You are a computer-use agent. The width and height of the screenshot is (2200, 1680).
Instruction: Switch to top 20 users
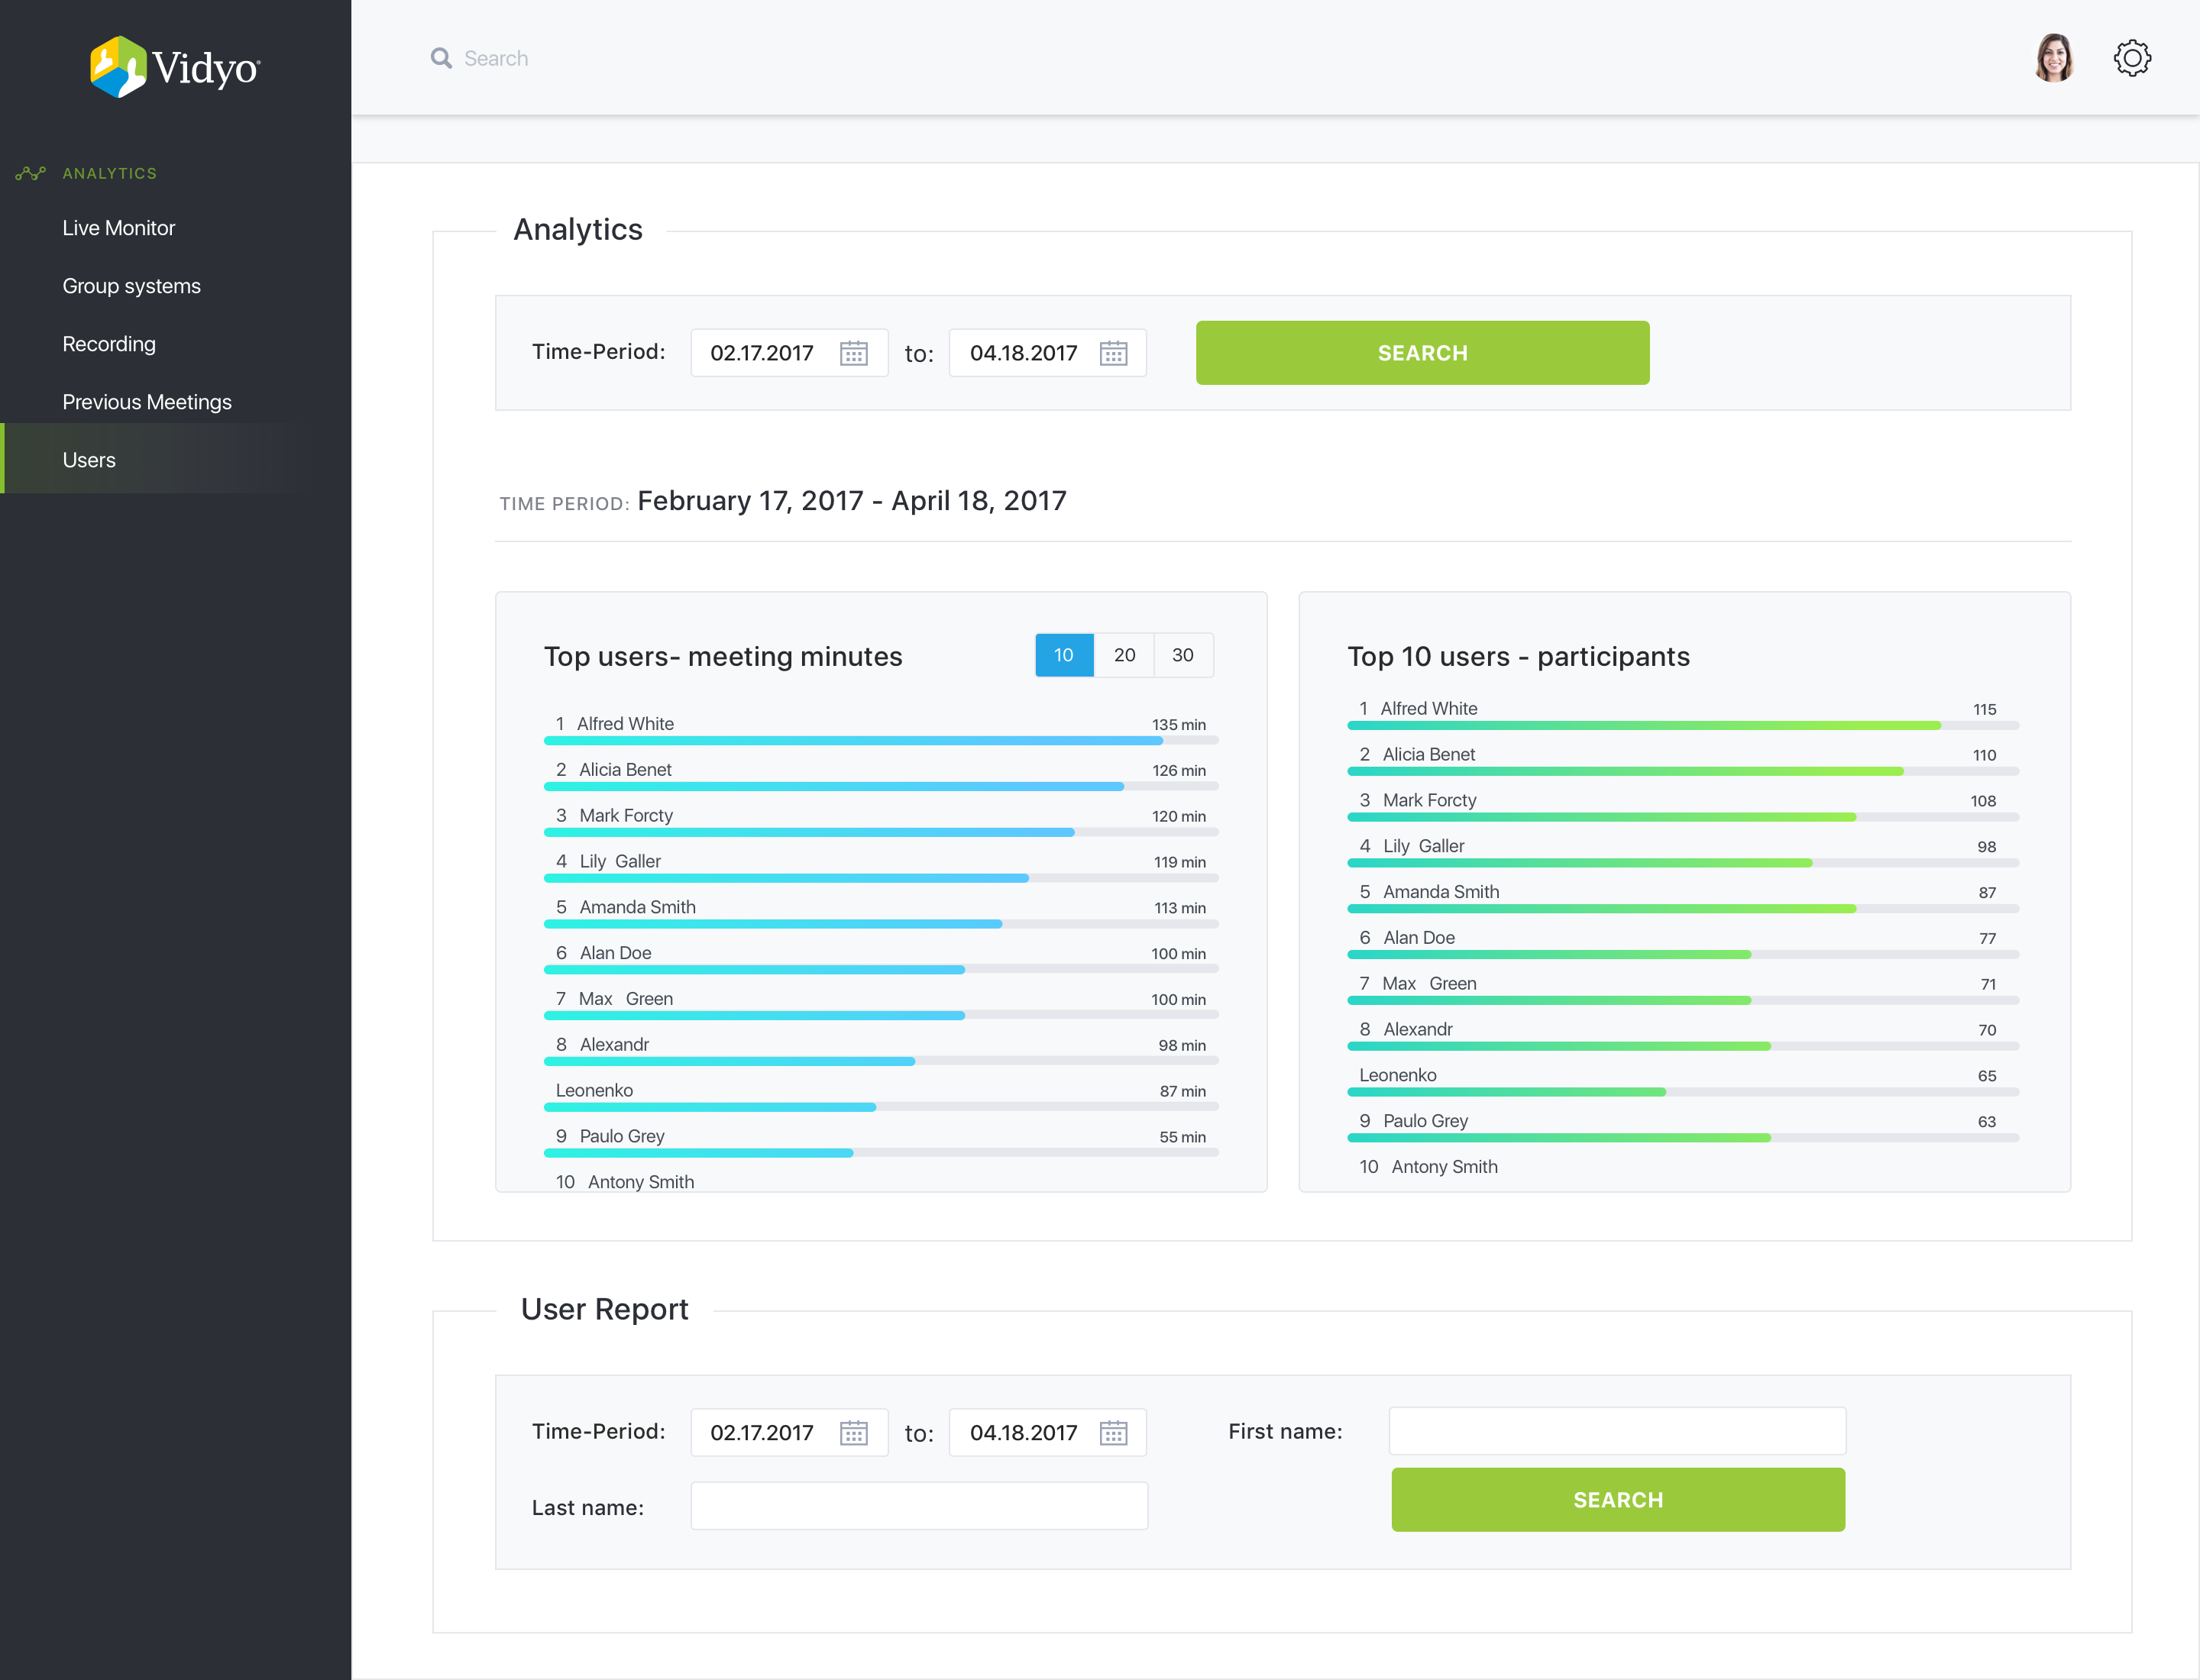(1124, 655)
